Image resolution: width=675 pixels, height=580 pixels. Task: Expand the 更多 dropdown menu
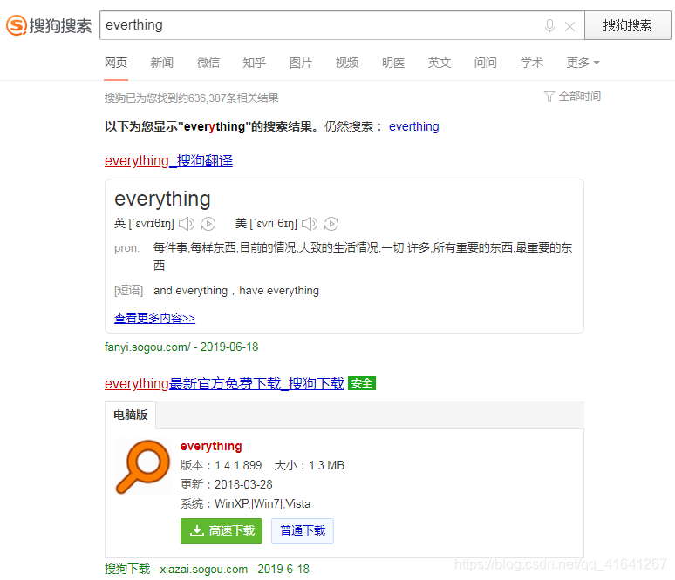click(583, 63)
